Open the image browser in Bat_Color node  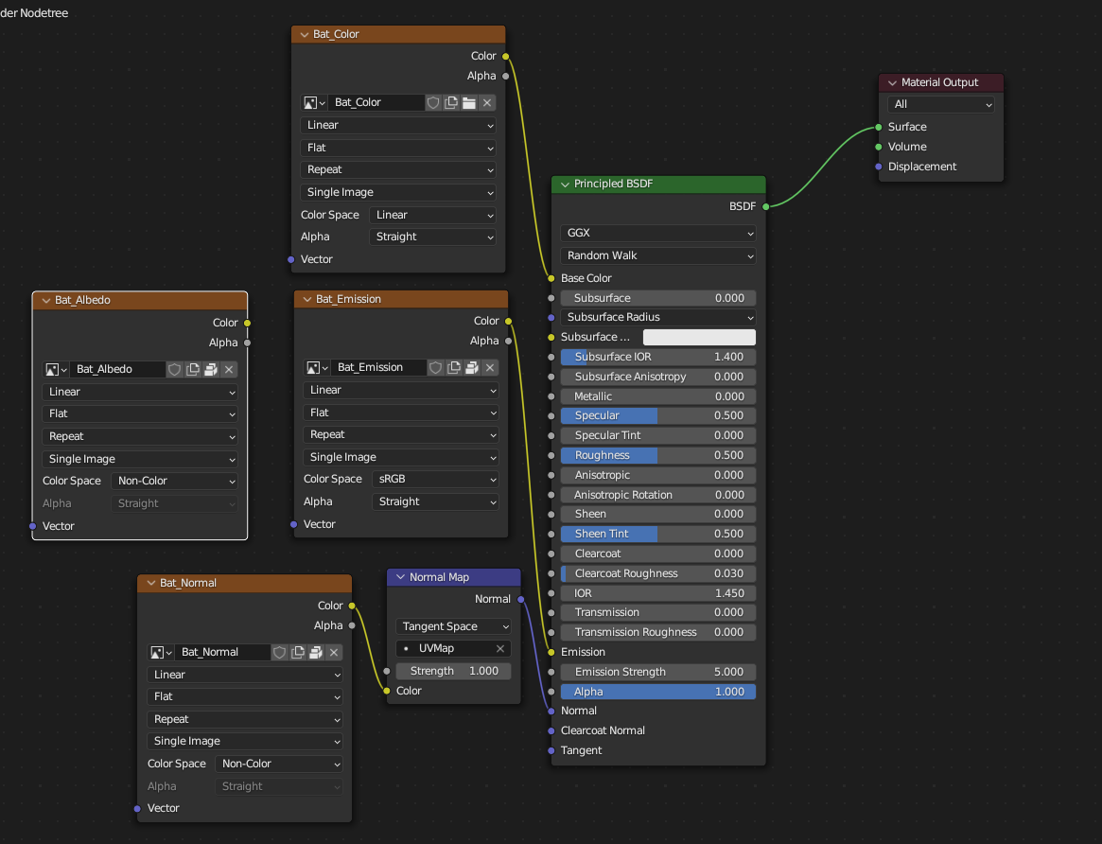tap(315, 102)
